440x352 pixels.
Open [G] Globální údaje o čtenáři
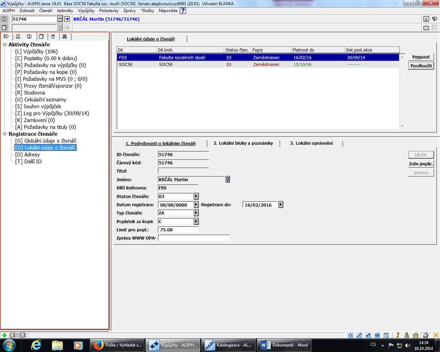(46, 141)
